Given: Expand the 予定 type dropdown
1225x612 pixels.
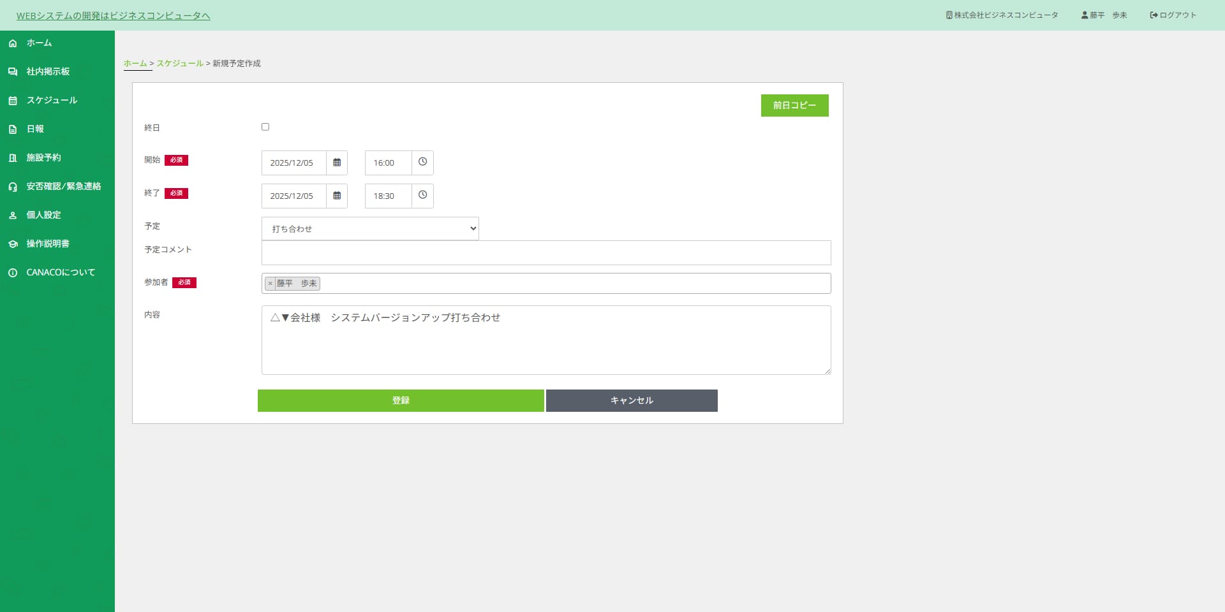Looking at the screenshot, I should coord(370,229).
